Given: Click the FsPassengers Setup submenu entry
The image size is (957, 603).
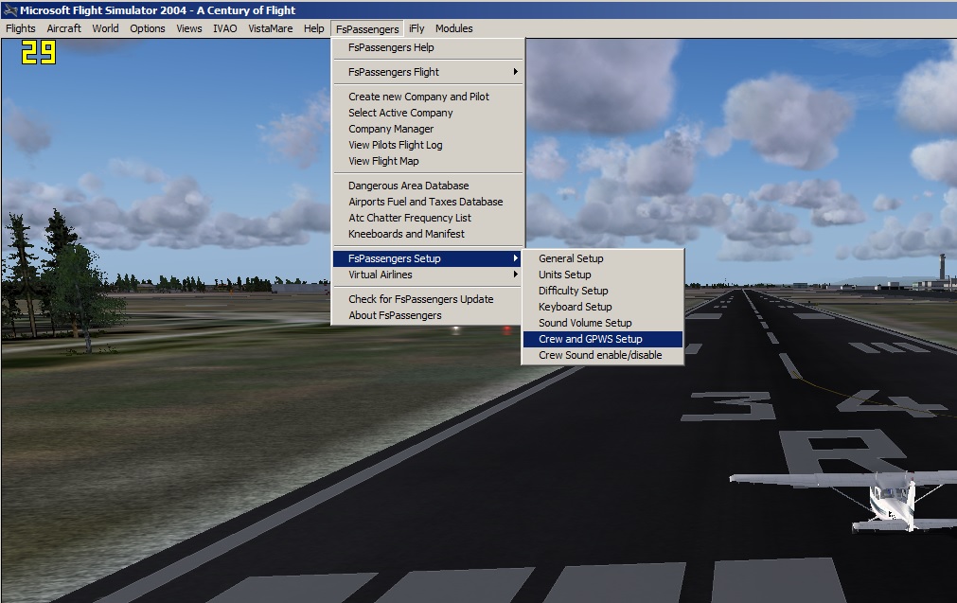Looking at the screenshot, I should click(x=429, y=258).
